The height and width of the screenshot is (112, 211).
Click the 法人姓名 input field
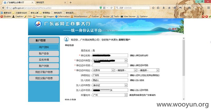click(110, 80)
